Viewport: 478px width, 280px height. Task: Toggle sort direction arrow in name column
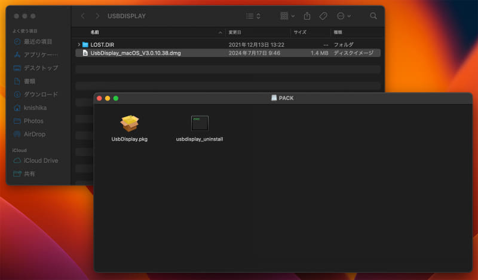click(220, 32)
